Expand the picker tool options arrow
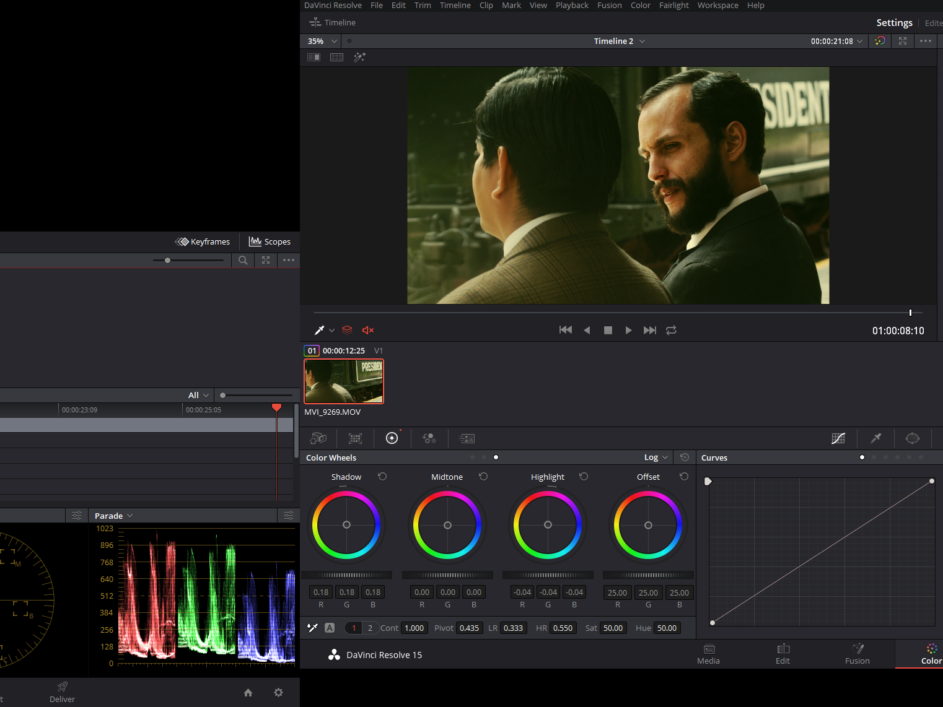The image size is (943, 707). (x=331, y=331)
